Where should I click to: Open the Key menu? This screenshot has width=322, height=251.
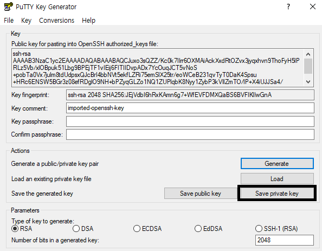[x=26, y=21]
